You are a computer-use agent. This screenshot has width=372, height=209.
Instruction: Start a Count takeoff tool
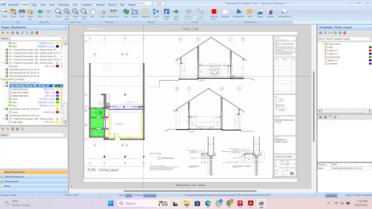tap(155, 11)
